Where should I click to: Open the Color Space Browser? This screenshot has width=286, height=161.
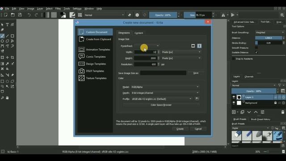click(161, 105)
